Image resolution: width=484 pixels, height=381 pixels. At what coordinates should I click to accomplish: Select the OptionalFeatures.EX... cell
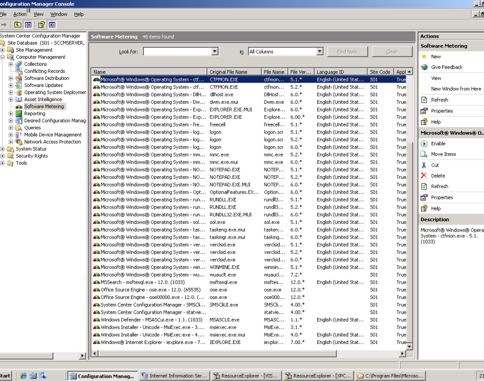tap(234, 192)
